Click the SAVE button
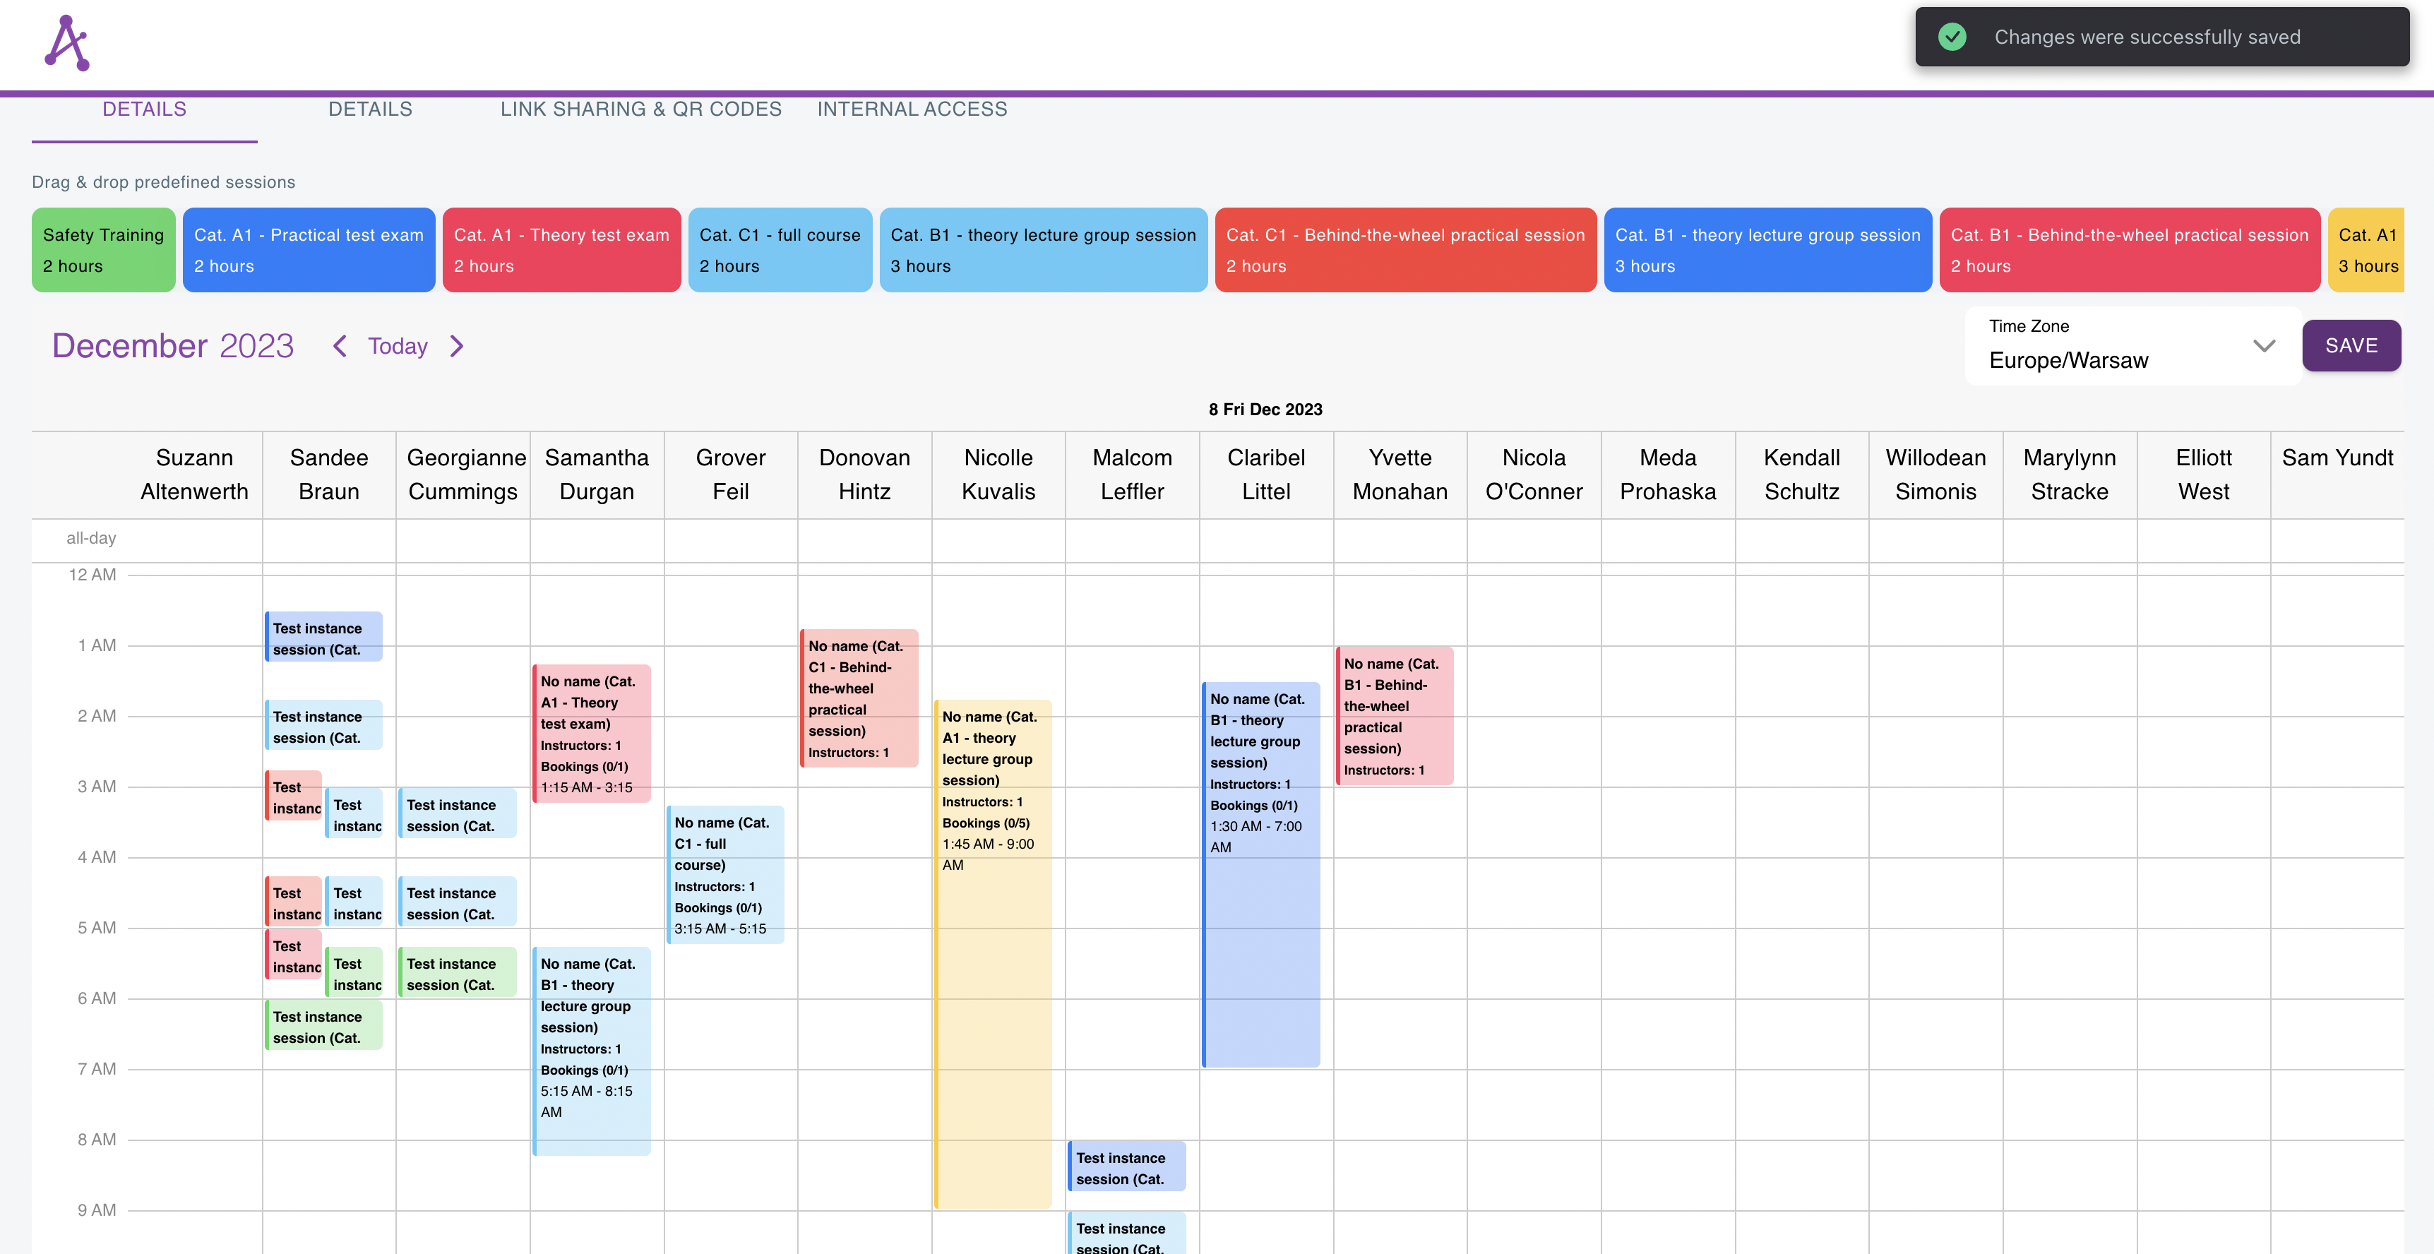The image size is (2434, 1254). 2352,346
